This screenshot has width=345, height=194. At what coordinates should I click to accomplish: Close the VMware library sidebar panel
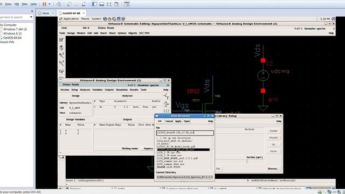32,11
